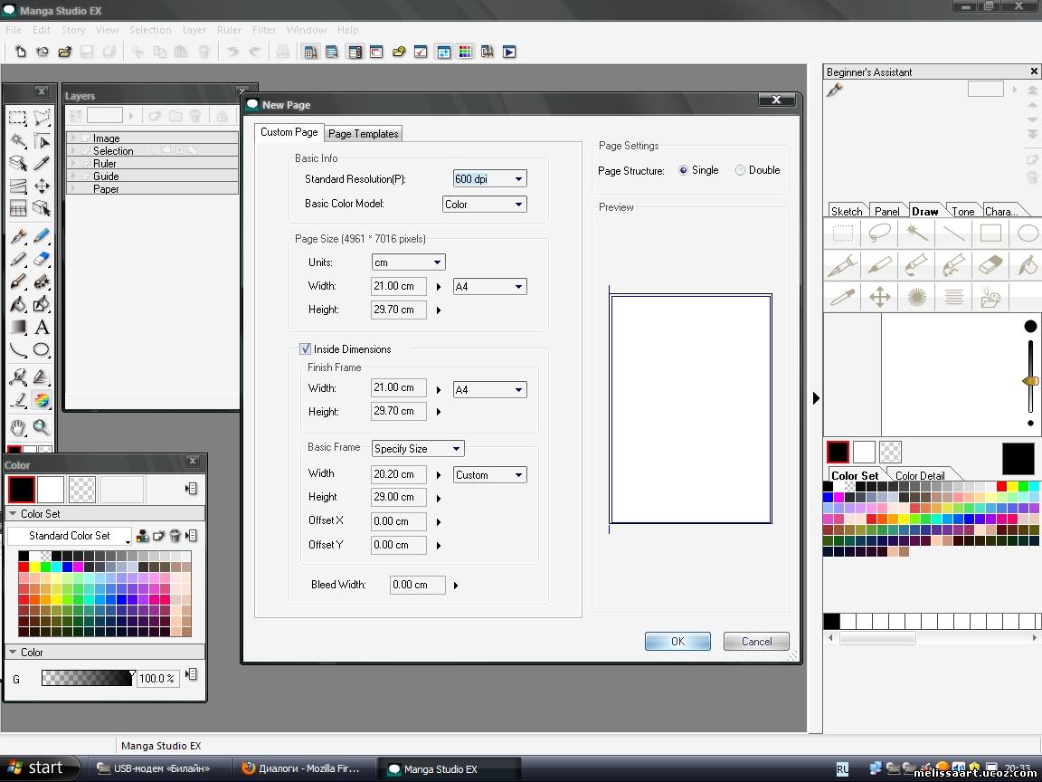1042x782 pixels.
Task: Collapse the Color Set section in Color panel
Action: [x=13, y=514]
